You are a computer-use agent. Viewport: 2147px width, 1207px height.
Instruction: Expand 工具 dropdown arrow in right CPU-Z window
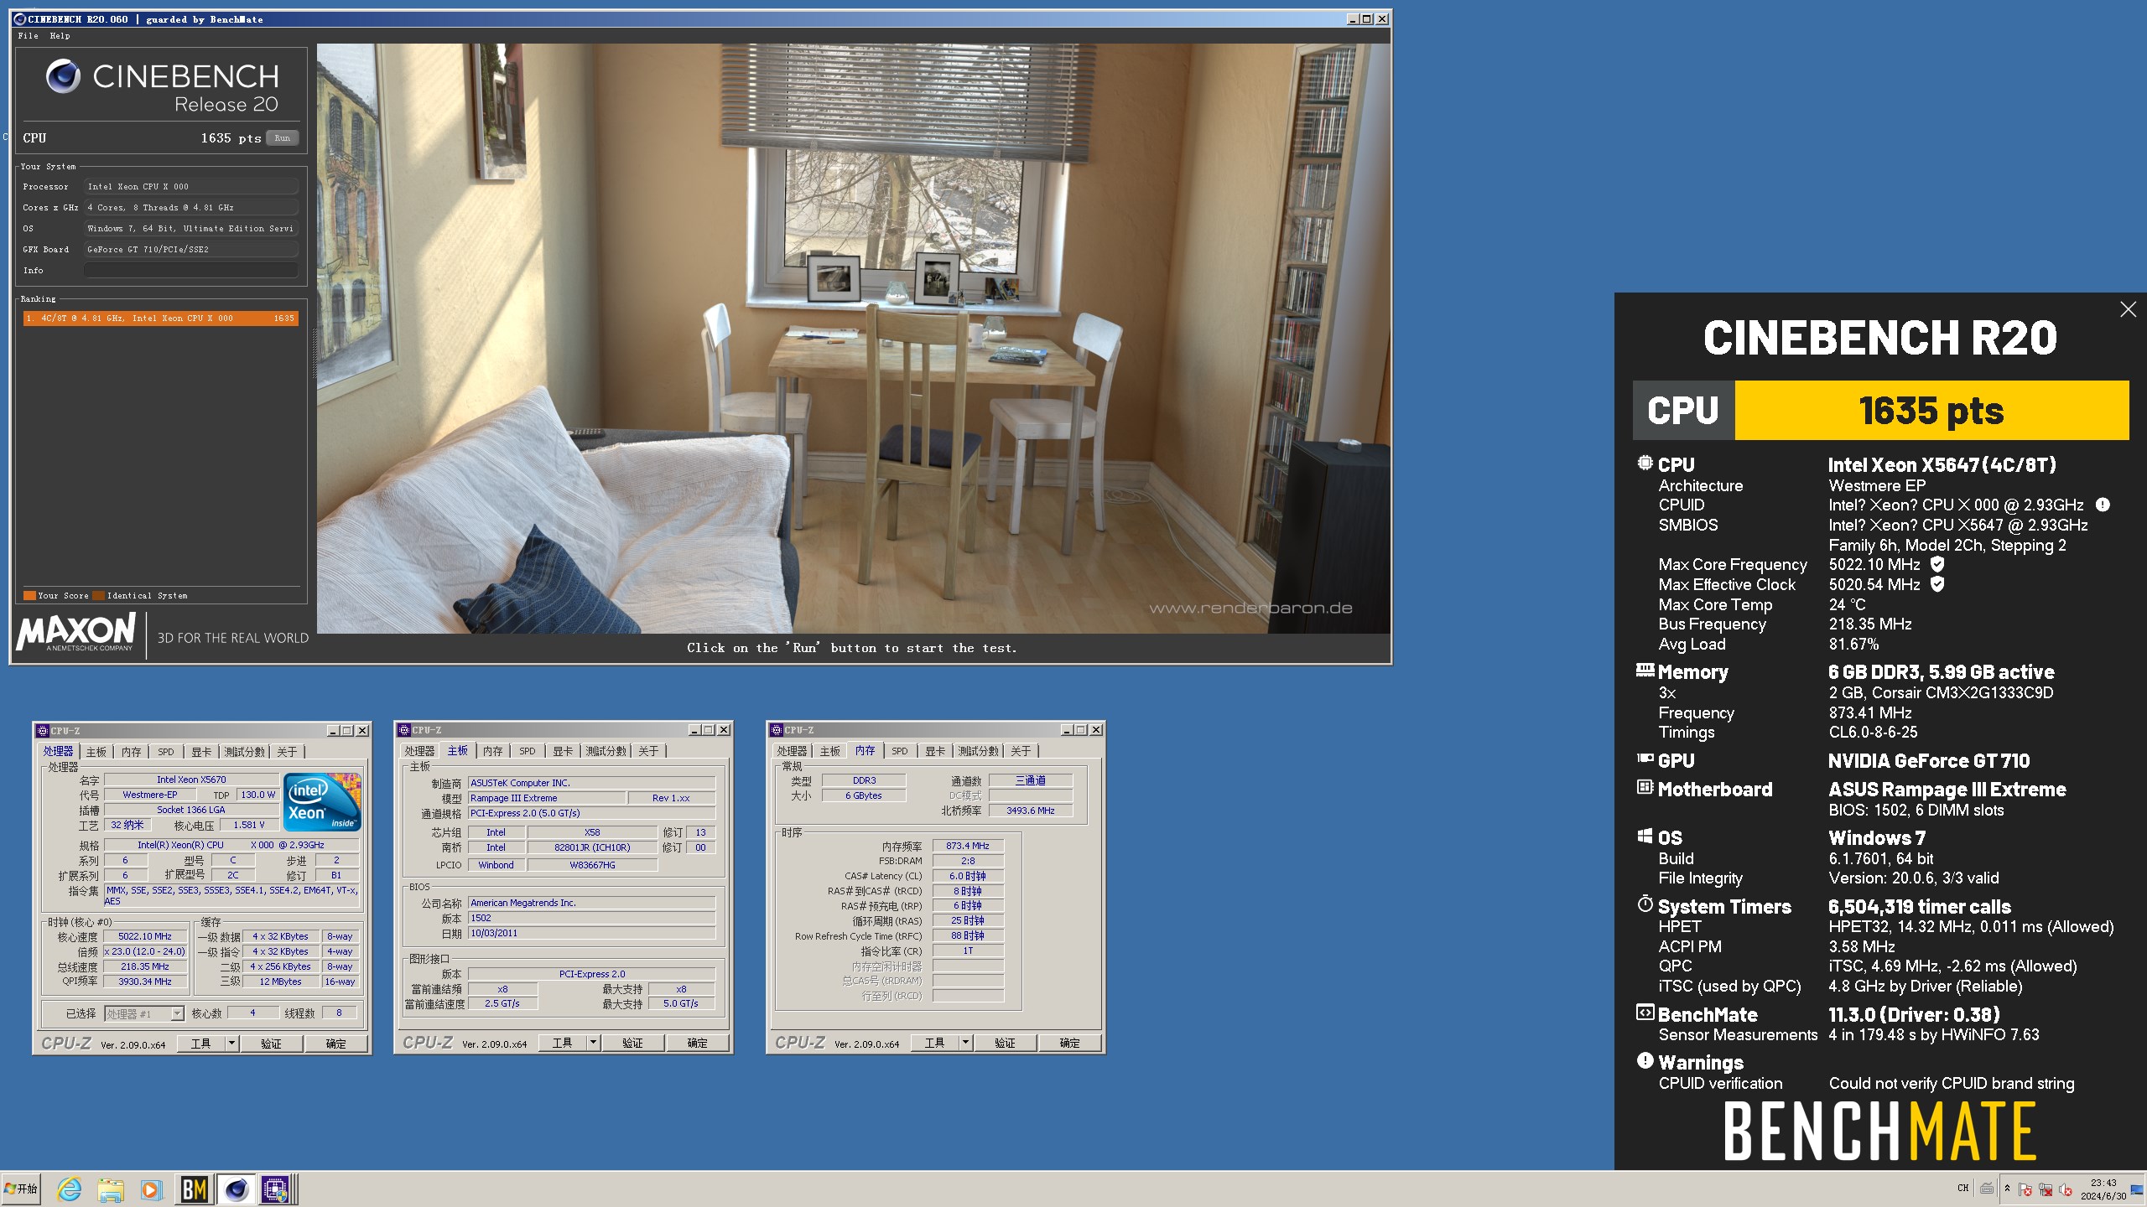tap(966, 1043)
